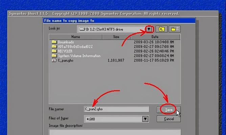The height and width of the screenshot is (135, 226).
Task: Create a new folder icon
Action: pos(175,29)
